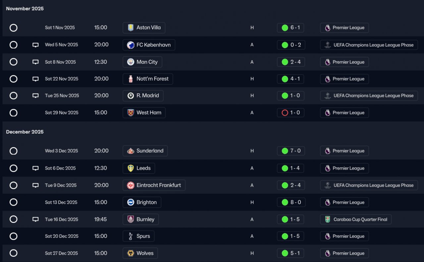
Task: View the 8 - 0 Brighton match result
Action: pyautogui.click(x=291, y=202)
